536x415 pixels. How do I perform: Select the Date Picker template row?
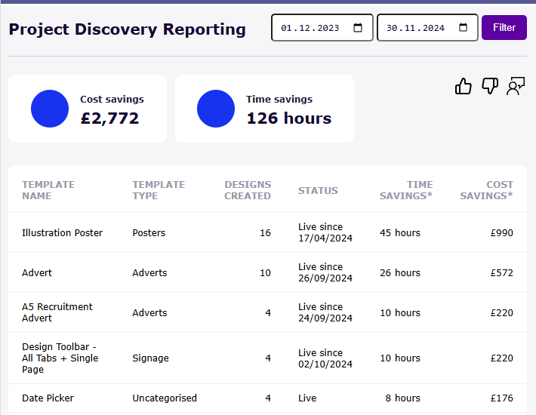[48, 398]
